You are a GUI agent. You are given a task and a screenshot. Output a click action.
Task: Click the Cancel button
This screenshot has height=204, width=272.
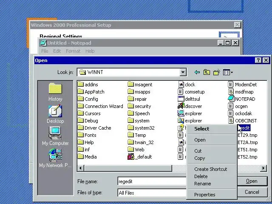pos(252,192)
